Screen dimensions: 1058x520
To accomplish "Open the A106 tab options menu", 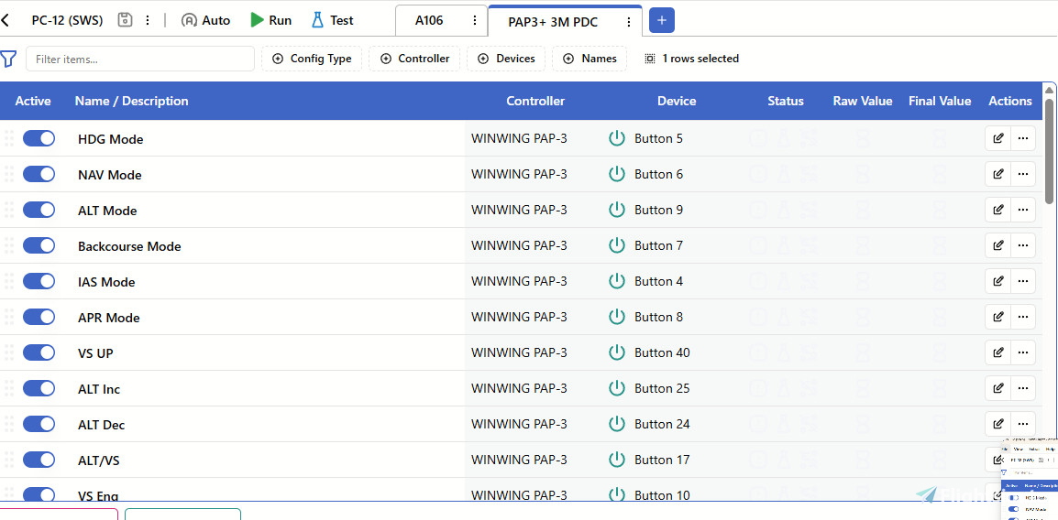I will [474, 21].
